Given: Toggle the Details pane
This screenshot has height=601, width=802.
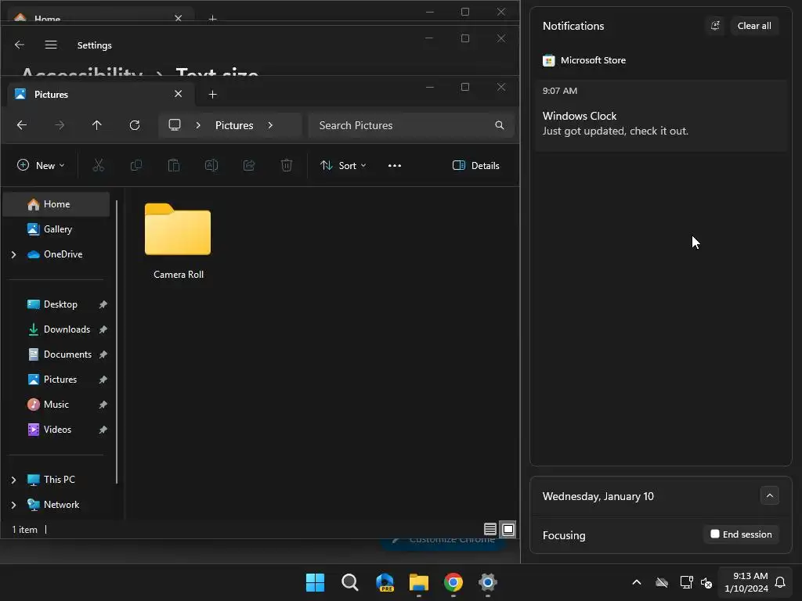Looking at the screenshot, I should 475,166.
